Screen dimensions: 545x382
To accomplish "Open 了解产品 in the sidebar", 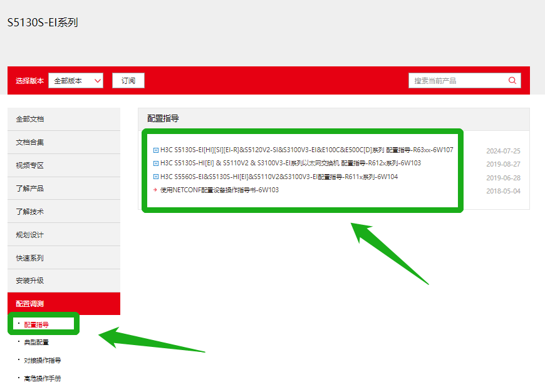I will pos(64,188).
